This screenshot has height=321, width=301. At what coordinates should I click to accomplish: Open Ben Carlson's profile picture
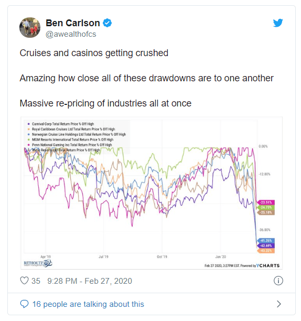pos(30,27)
